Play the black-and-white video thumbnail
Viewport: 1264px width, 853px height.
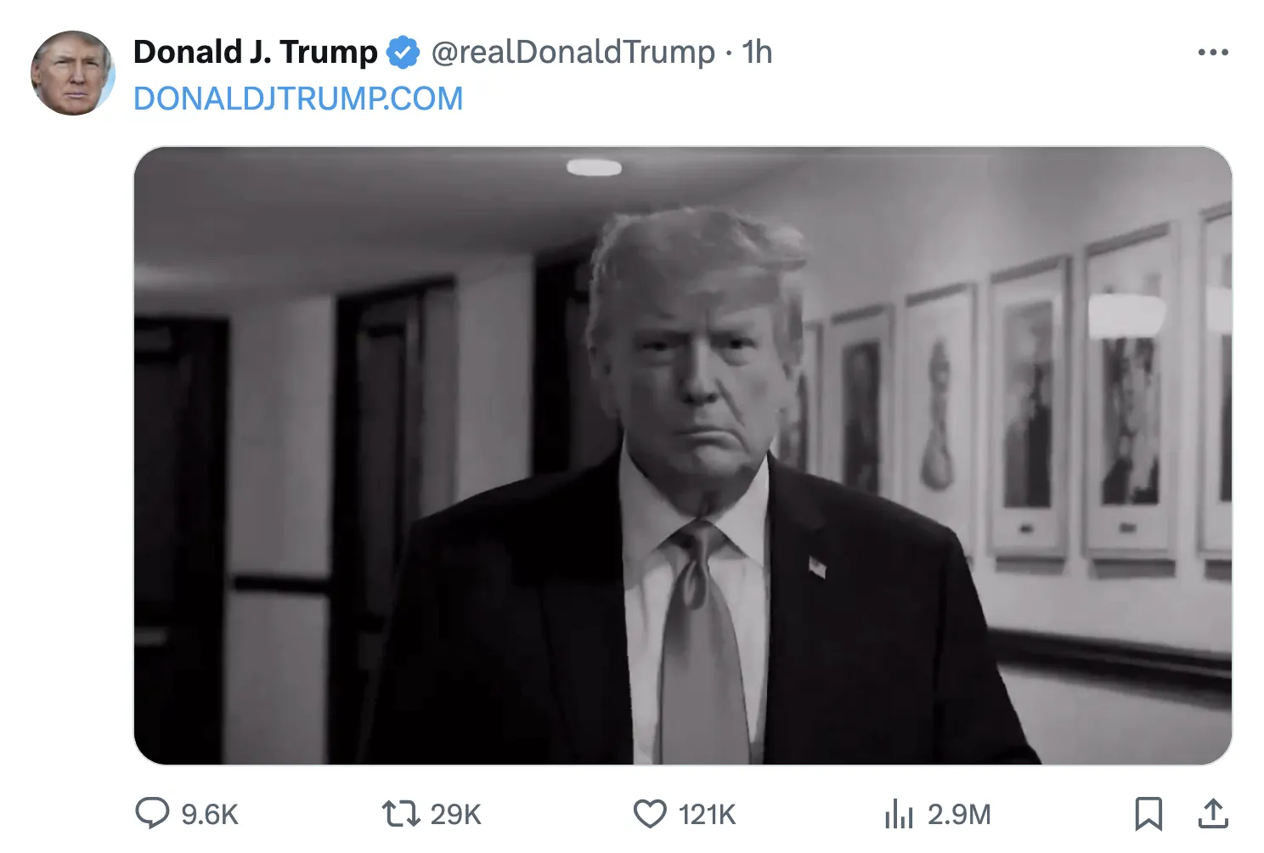pyautogui.click(x=682, y=455)
